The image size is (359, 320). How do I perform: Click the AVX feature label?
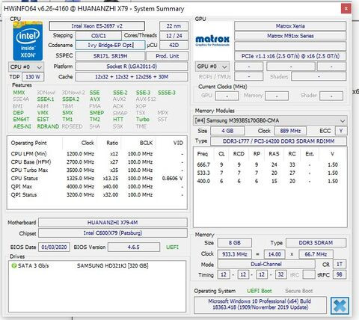[95, 99]
